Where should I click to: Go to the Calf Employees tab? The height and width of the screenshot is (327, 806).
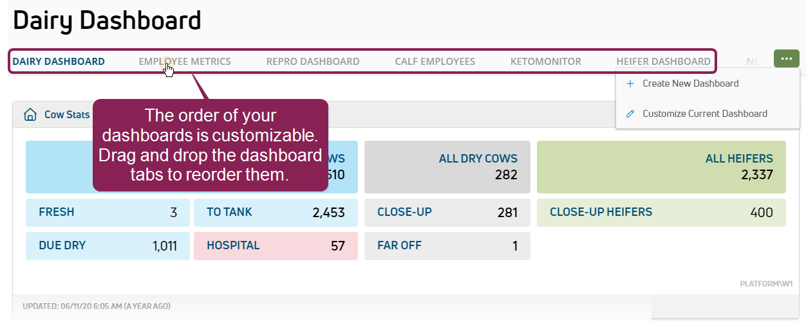click(x=435, y=62)
